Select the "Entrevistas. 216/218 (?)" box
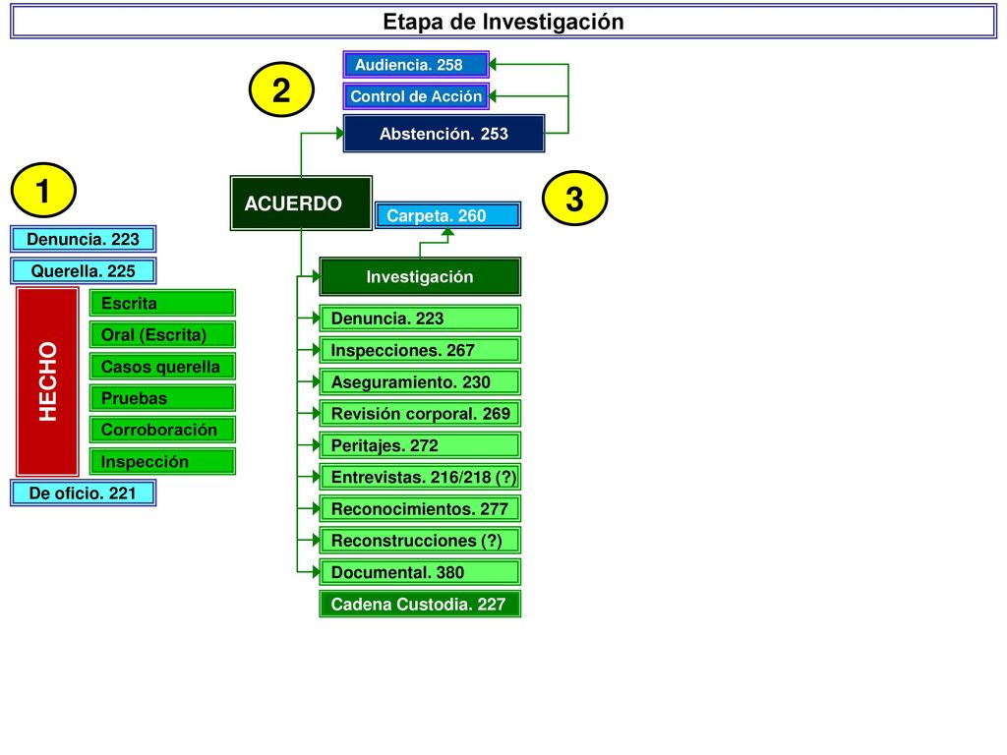The image size is (1007, 755). (420, 477)
